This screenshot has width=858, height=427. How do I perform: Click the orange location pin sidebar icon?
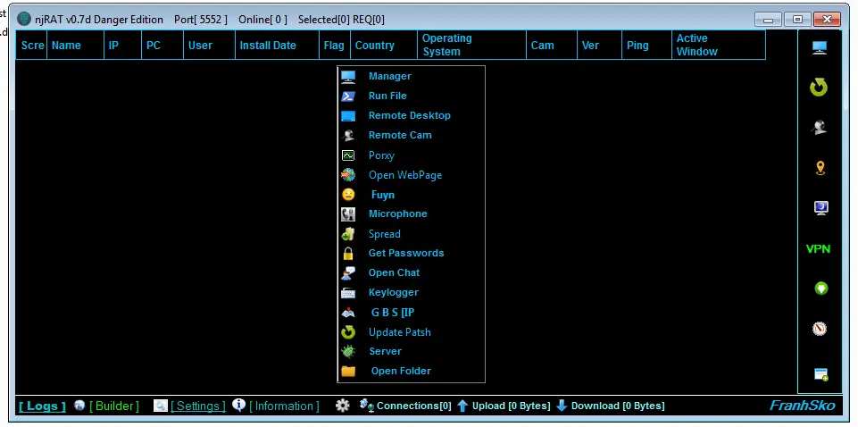click(x=820, y=168)
